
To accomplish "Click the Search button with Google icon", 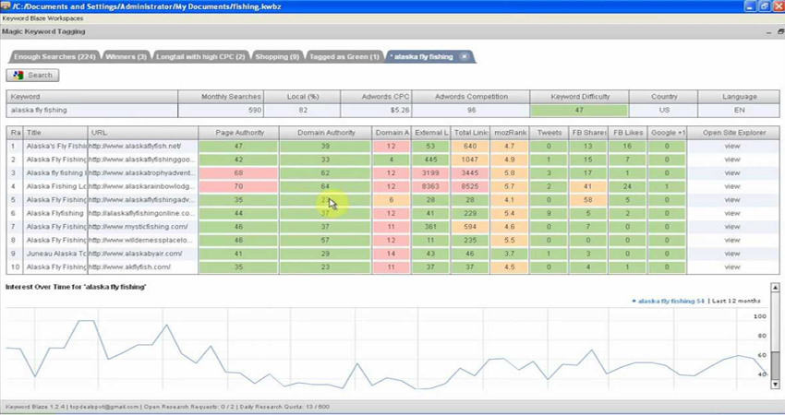I will click(x=32, y=75).
